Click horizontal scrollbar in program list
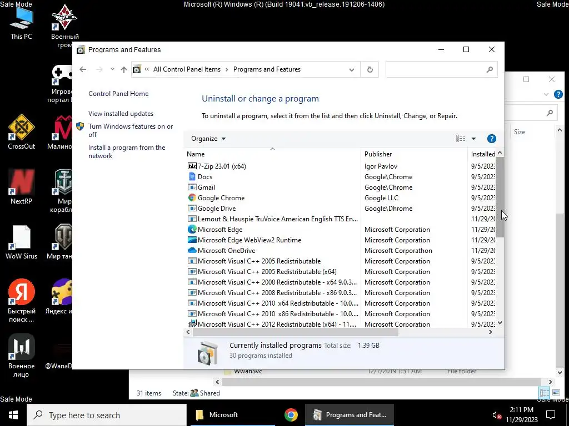 (296, 332)
